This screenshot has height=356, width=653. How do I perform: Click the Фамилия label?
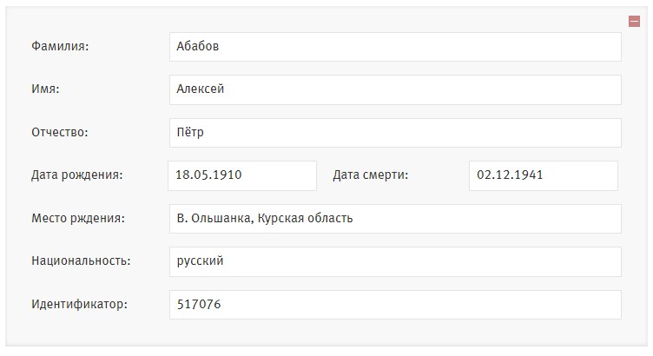point(60,46)
